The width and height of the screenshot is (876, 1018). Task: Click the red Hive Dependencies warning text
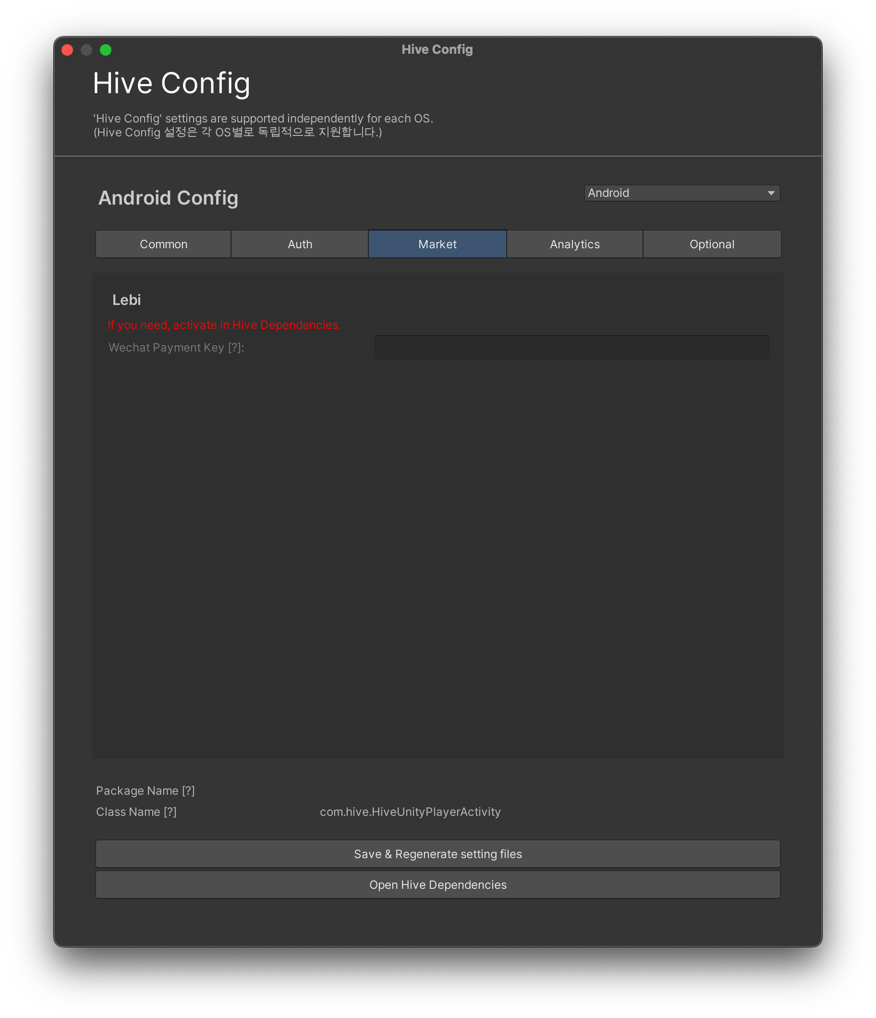tap(224, 325)
